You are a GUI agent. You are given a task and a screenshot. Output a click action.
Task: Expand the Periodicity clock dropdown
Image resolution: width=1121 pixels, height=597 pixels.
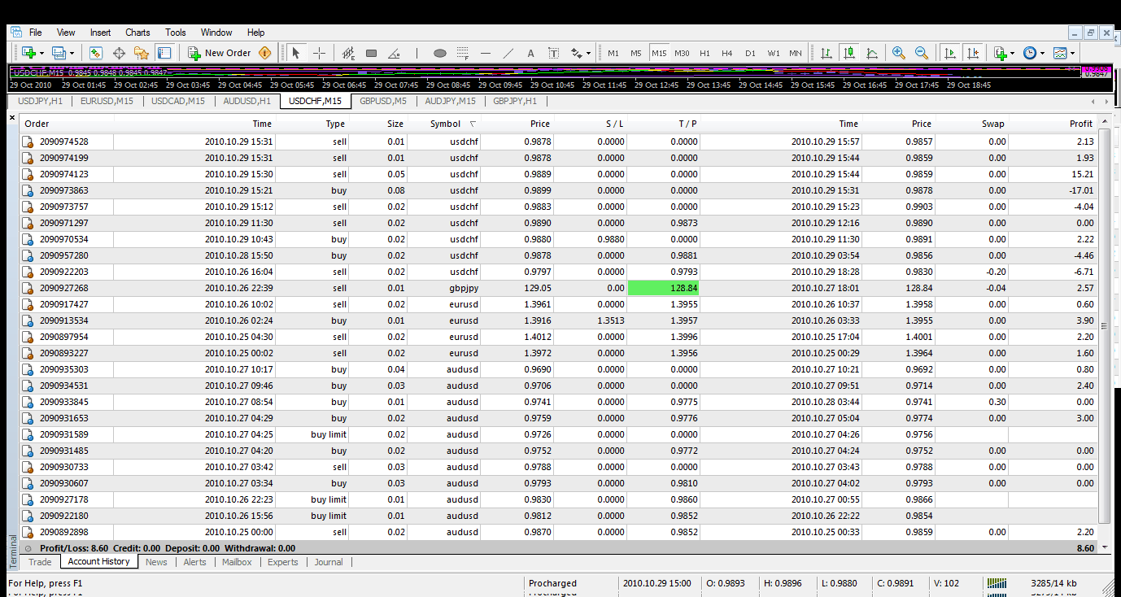coord(1043,54)
